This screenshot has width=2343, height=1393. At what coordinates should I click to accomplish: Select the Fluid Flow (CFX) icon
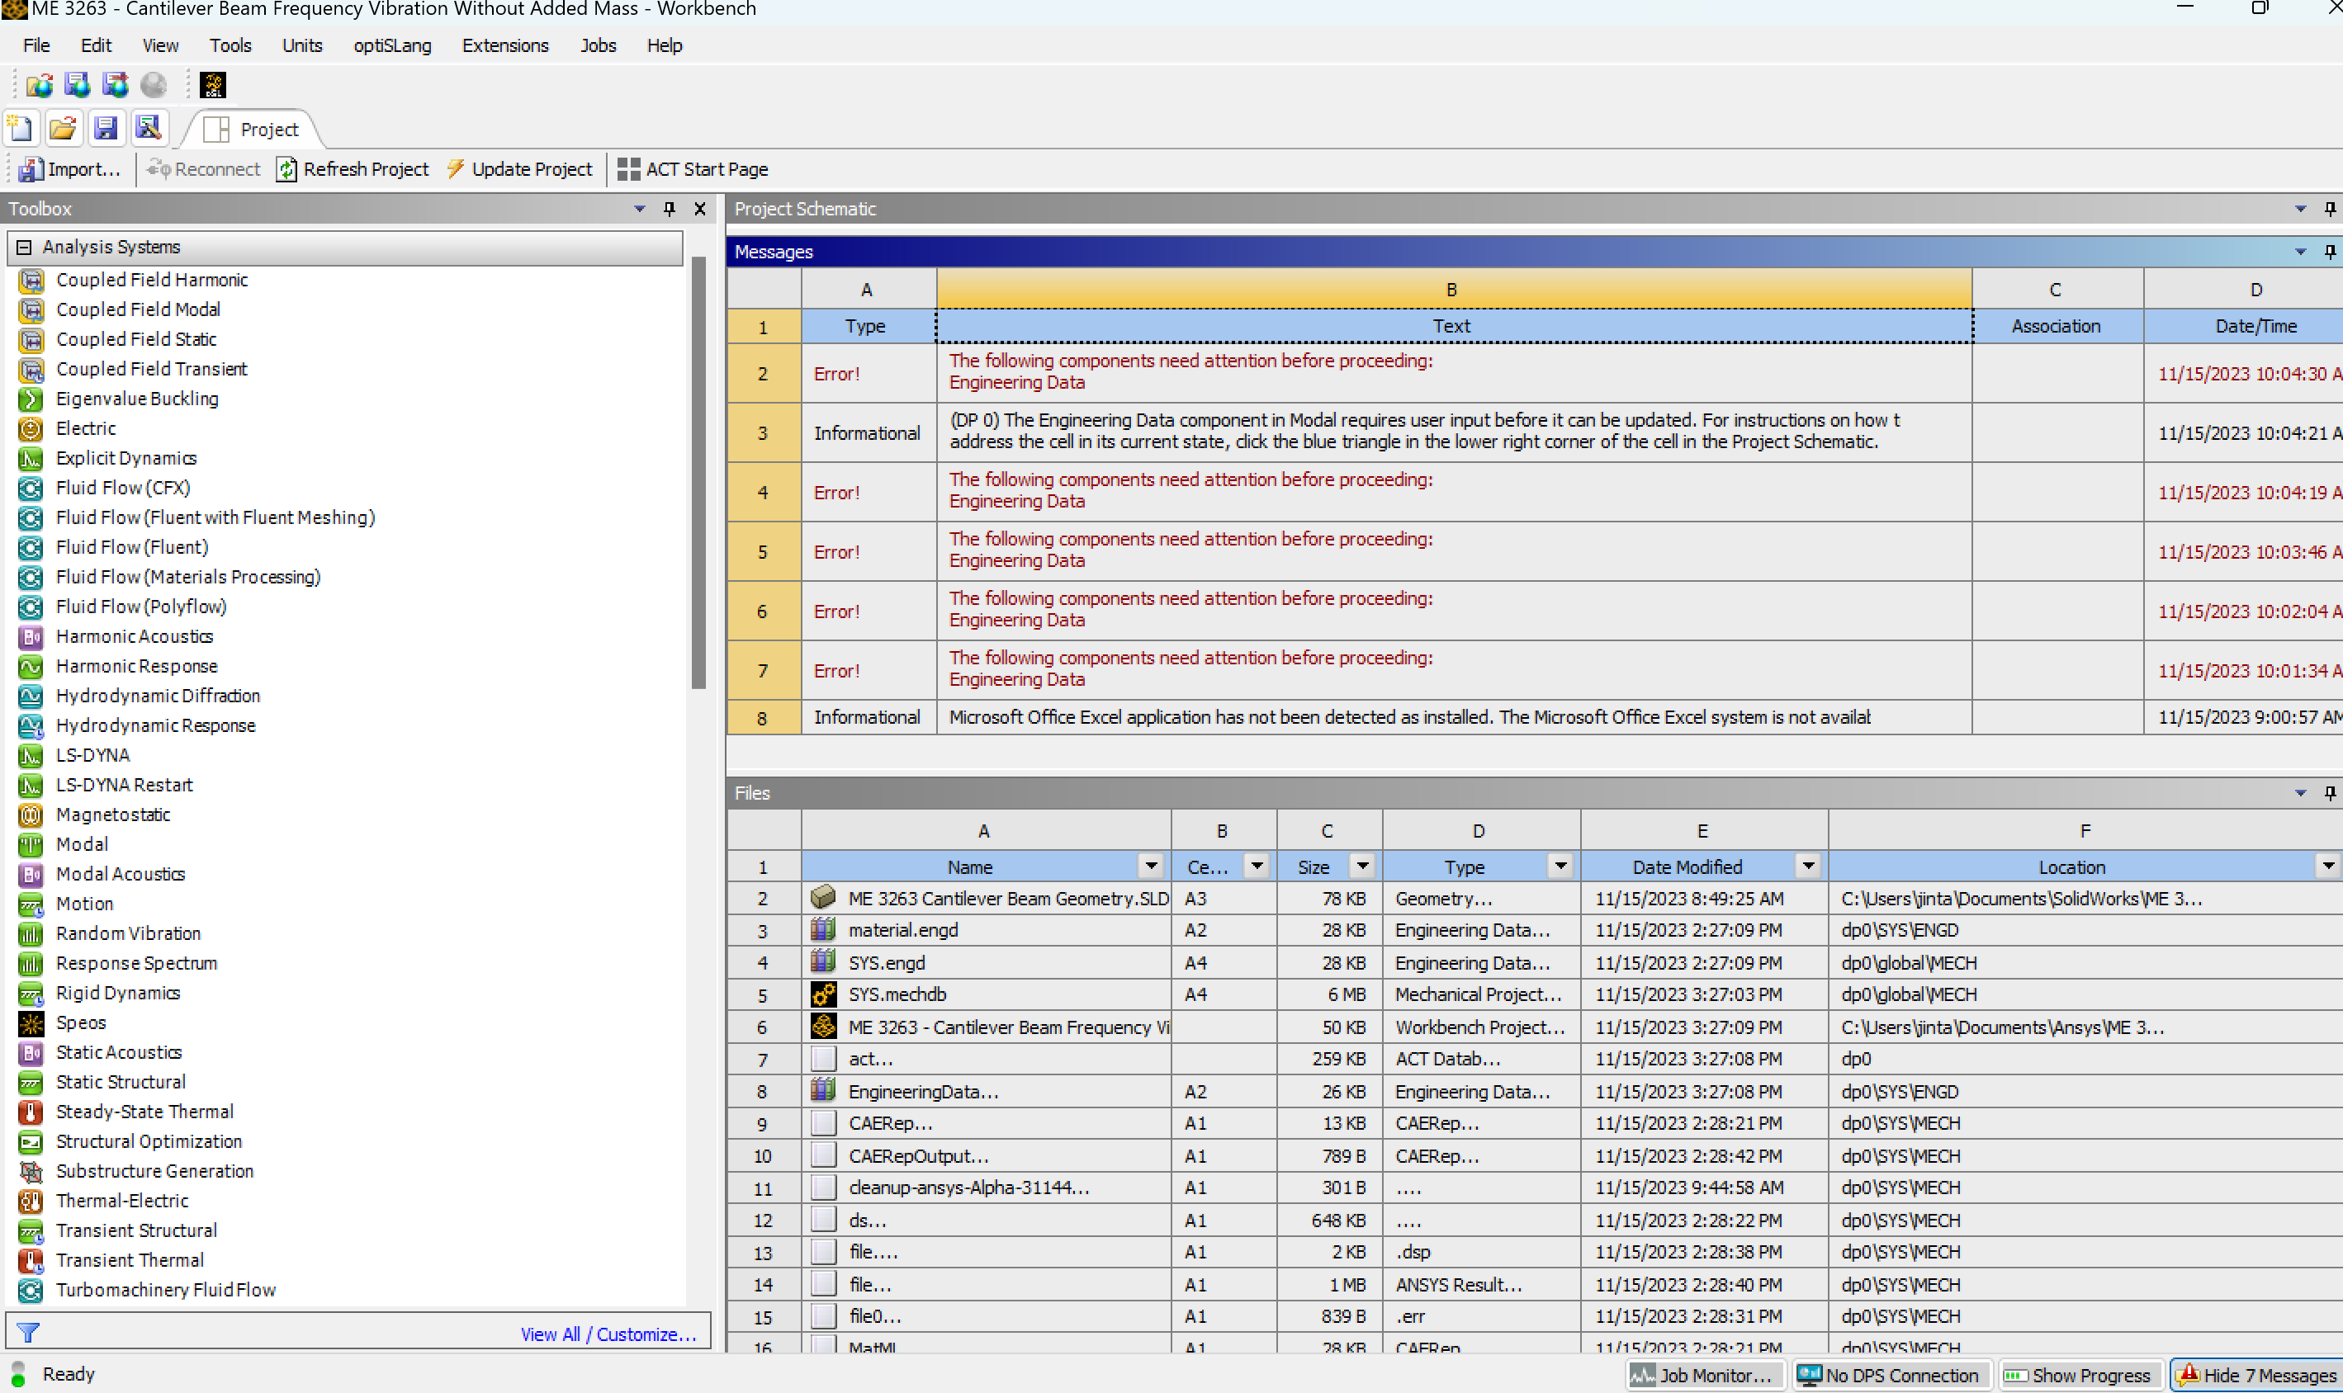point(31,488)
